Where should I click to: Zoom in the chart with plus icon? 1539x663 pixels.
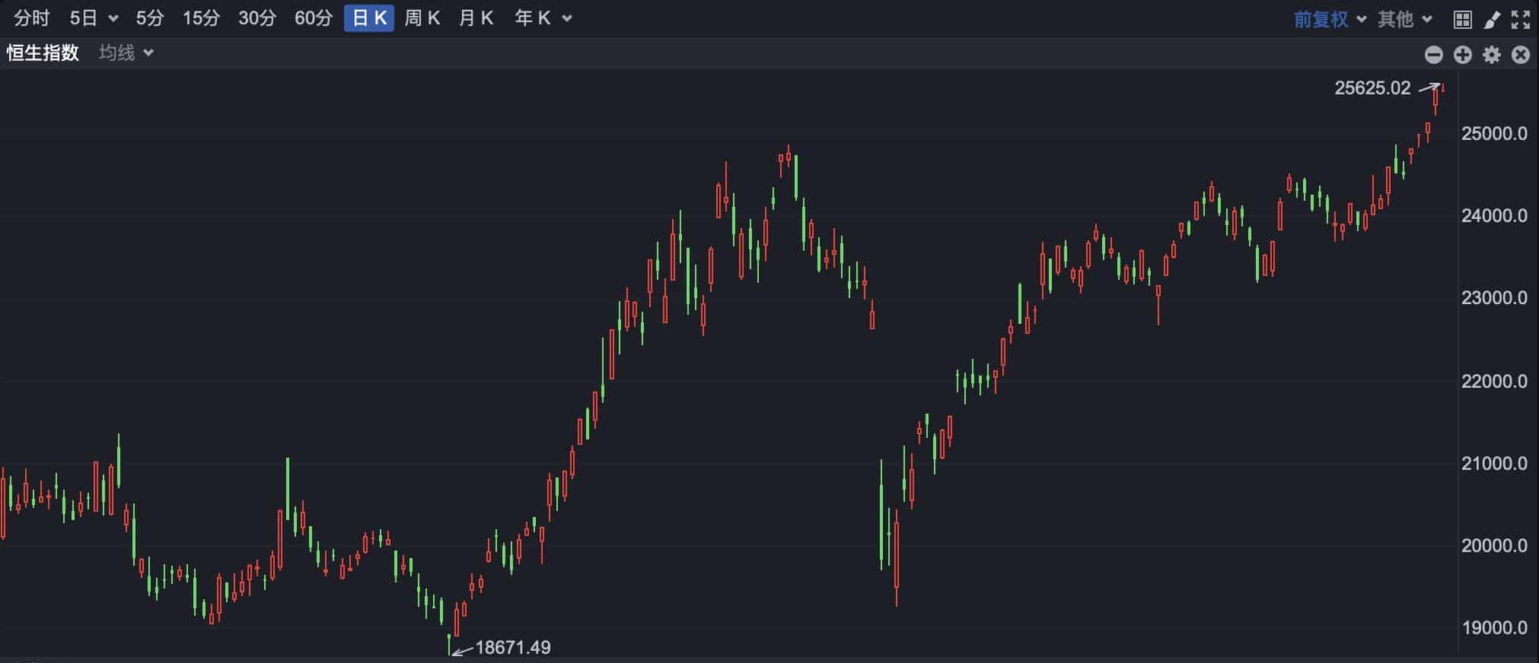point(1463,55)
